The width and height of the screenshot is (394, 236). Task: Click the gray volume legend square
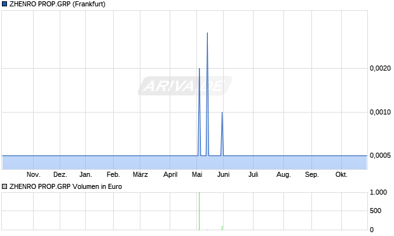[x=4, y=186]
